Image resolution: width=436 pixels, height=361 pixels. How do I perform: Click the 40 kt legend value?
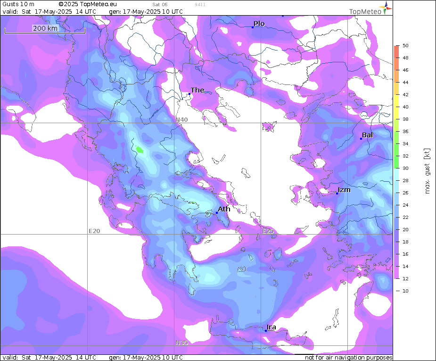coord(405,107)
